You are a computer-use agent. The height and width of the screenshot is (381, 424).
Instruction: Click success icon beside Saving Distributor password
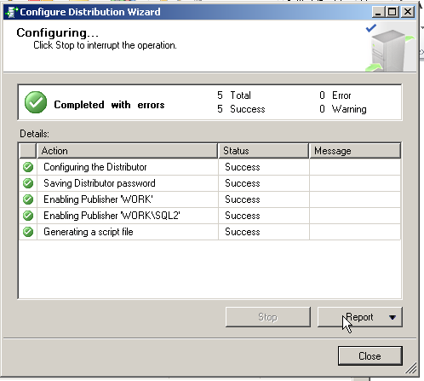(x=28, y=183)
